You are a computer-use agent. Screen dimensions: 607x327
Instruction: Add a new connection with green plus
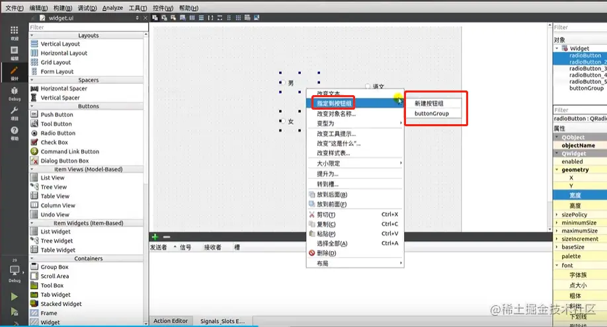tap(155, 237)
